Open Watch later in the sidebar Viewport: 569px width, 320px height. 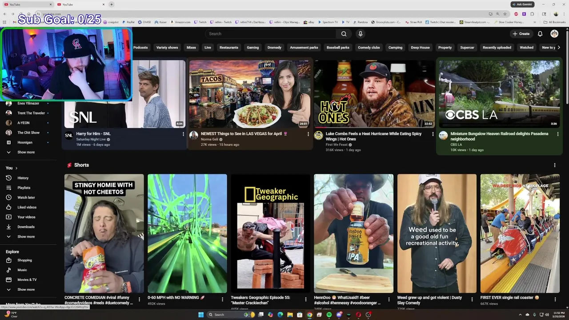(x=28, y=197)
